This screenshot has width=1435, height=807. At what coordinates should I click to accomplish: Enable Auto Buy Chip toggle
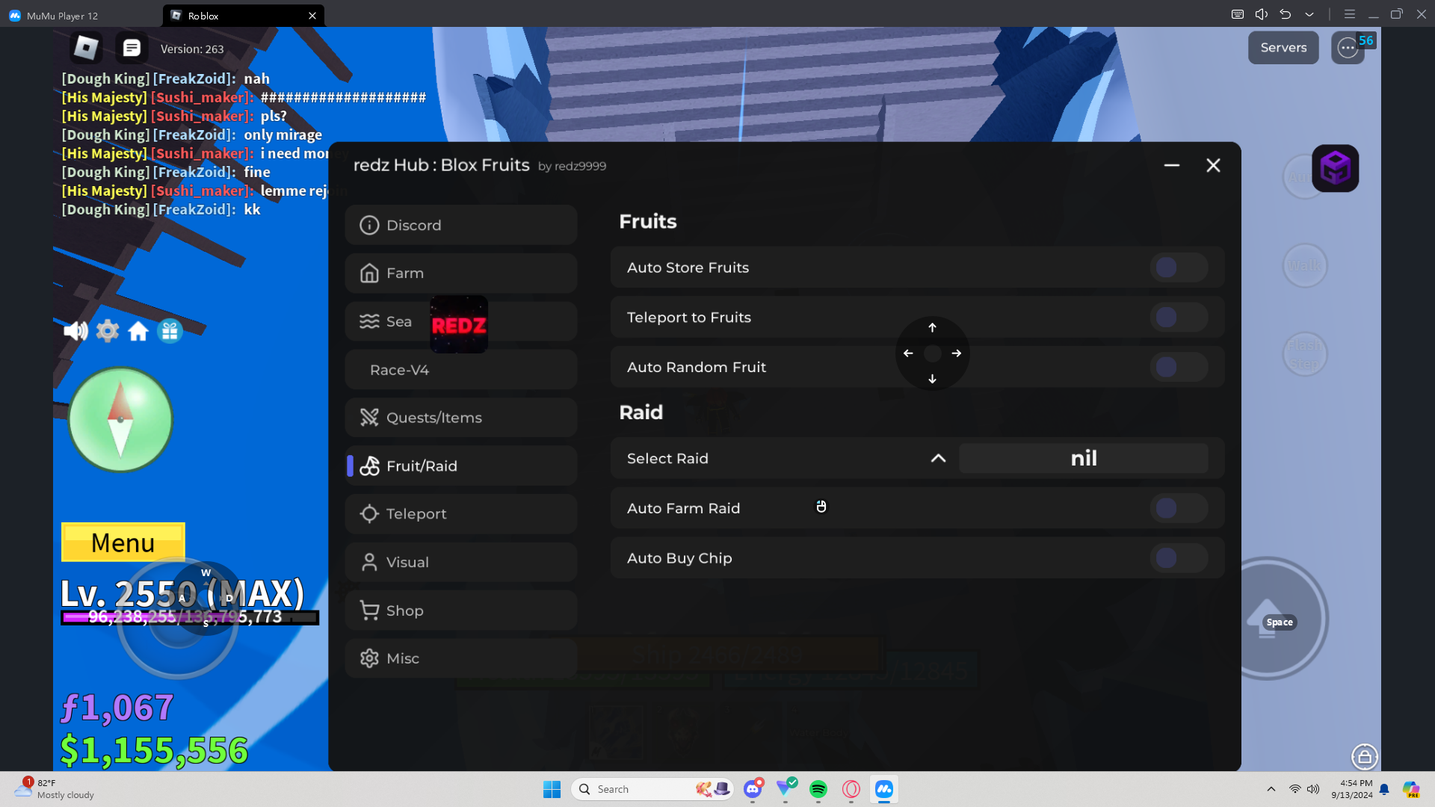(1179, 558)
